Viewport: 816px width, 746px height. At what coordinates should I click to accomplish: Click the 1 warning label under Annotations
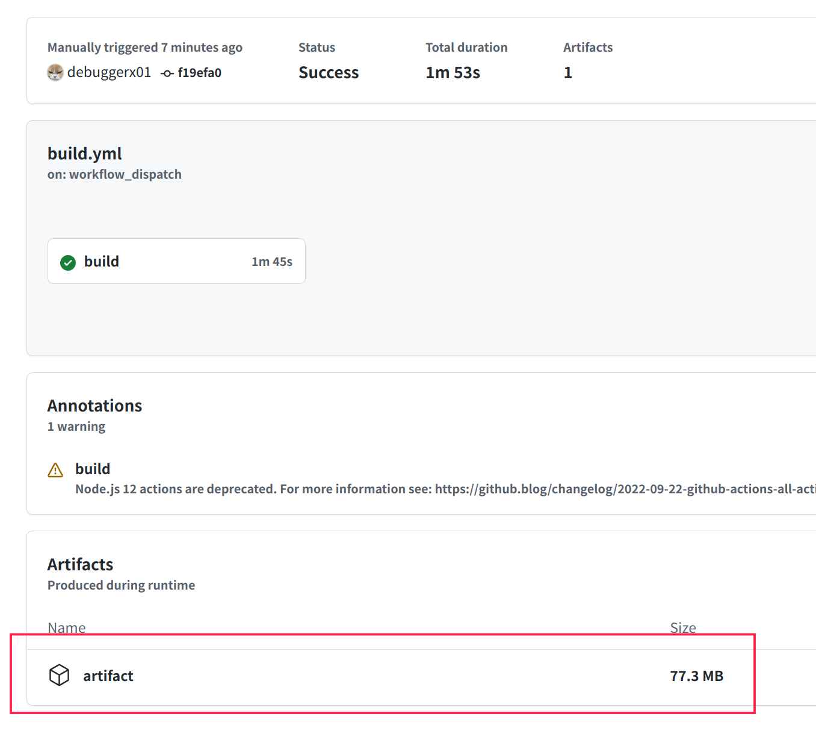tap(76, 426)
